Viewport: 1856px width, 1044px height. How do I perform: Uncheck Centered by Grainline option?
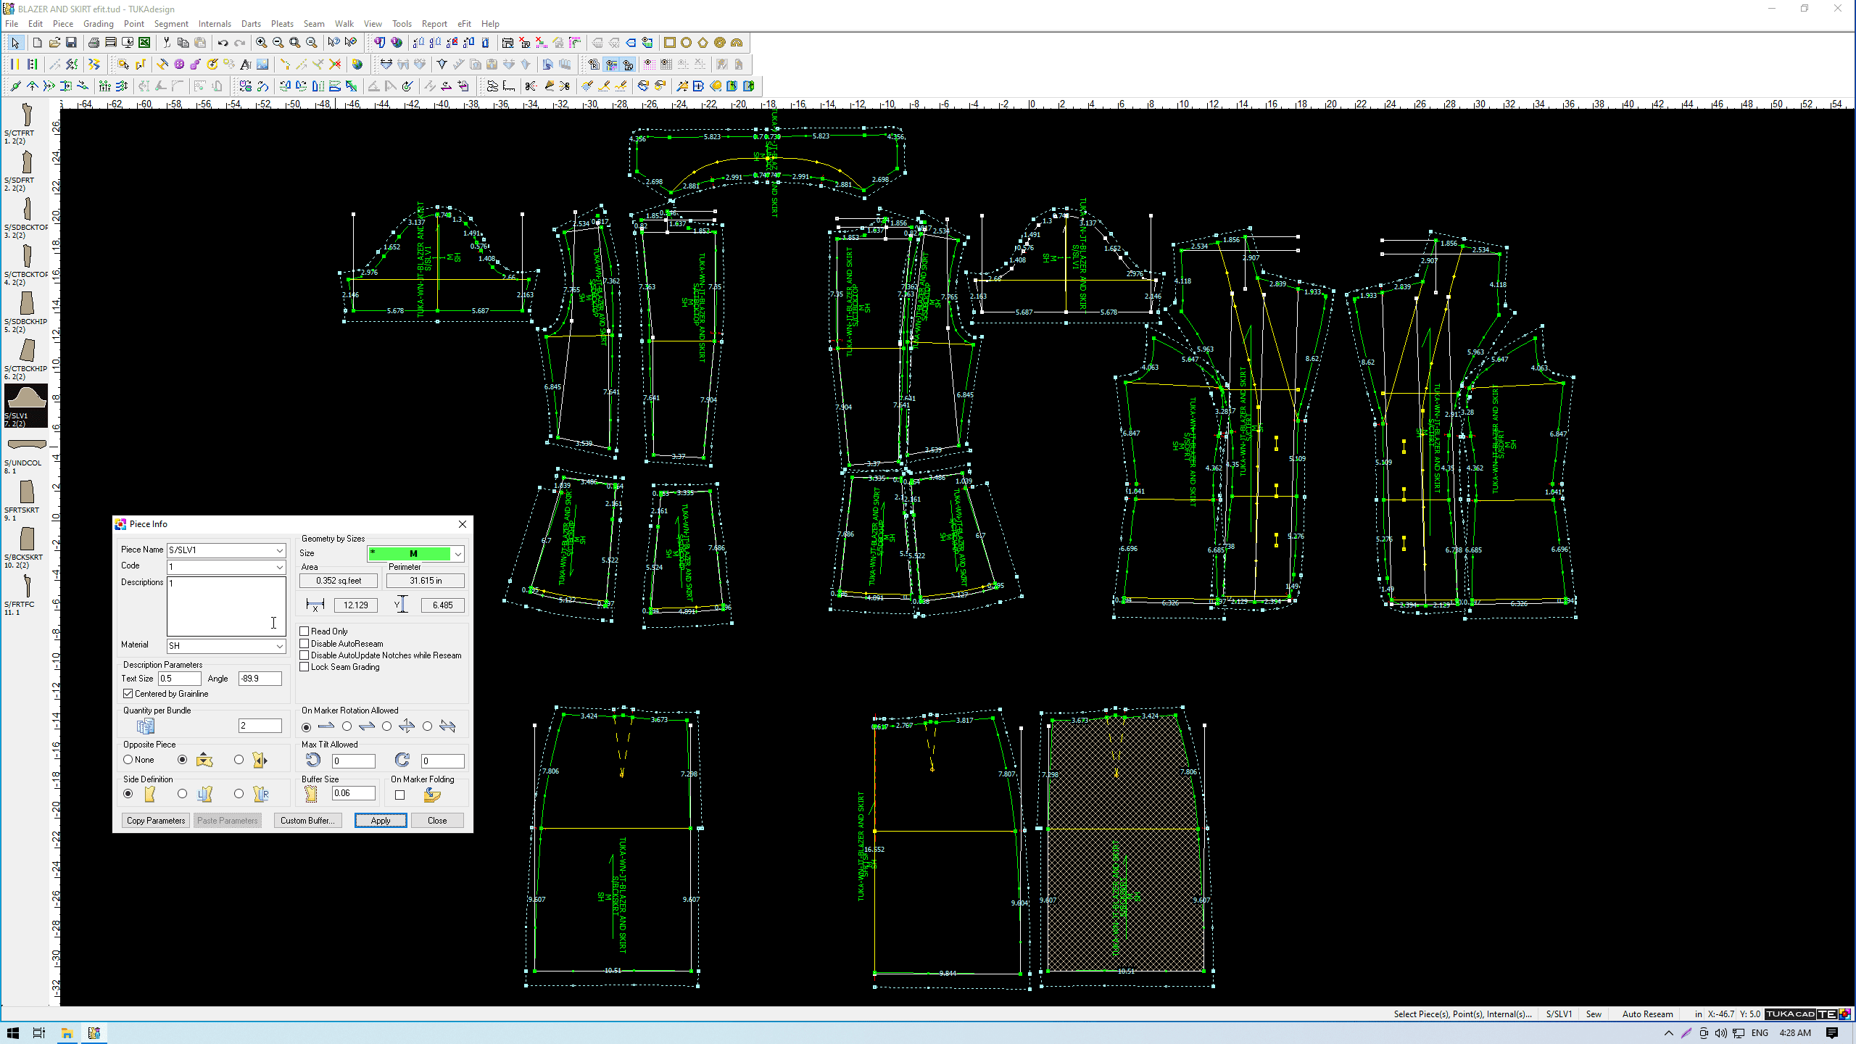tap(128, 694)
